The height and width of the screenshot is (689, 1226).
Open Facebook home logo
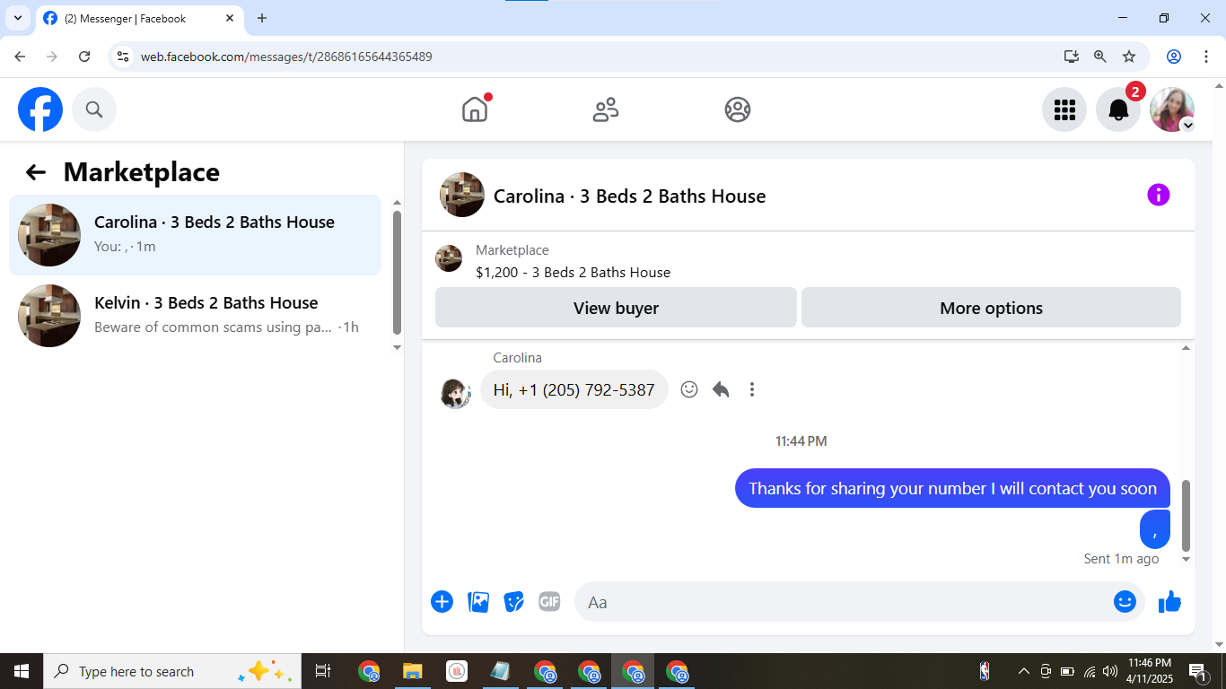40,109
